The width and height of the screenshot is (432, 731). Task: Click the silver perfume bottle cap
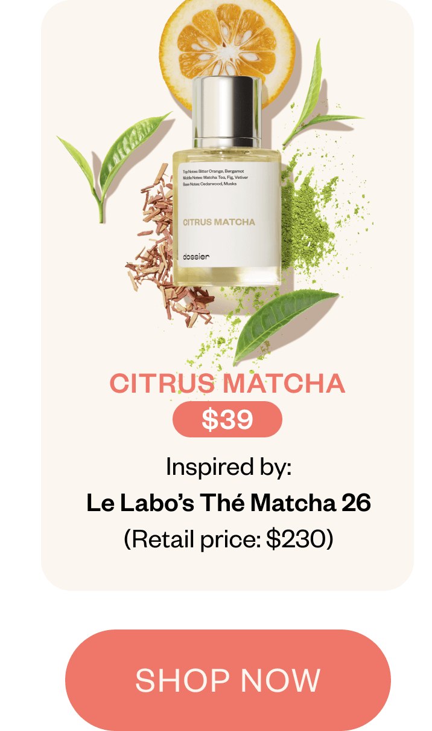tap(227, 111)
